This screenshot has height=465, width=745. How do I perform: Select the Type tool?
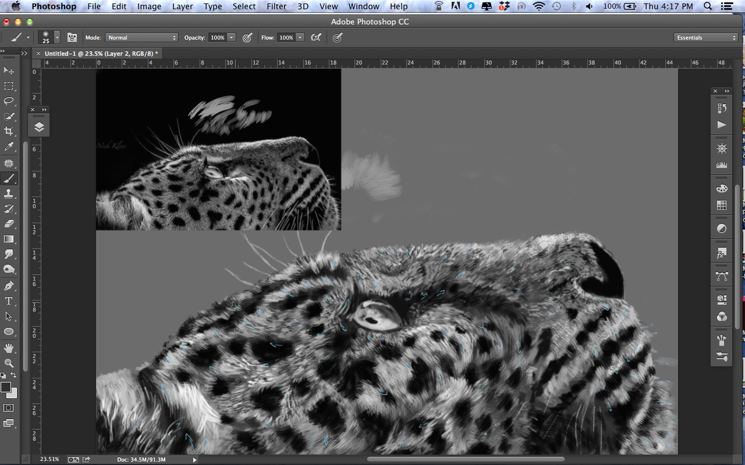coord(9,301)
